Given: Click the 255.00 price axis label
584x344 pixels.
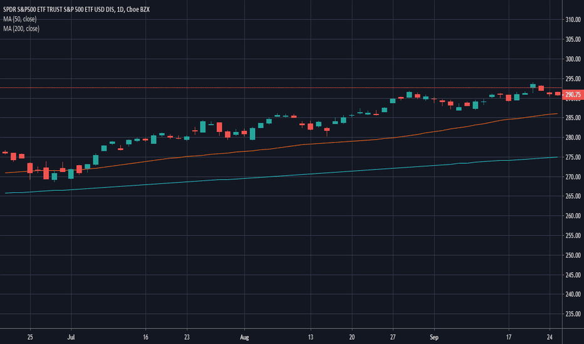Looking at the screenshot, I should click(x=573, y=235).
